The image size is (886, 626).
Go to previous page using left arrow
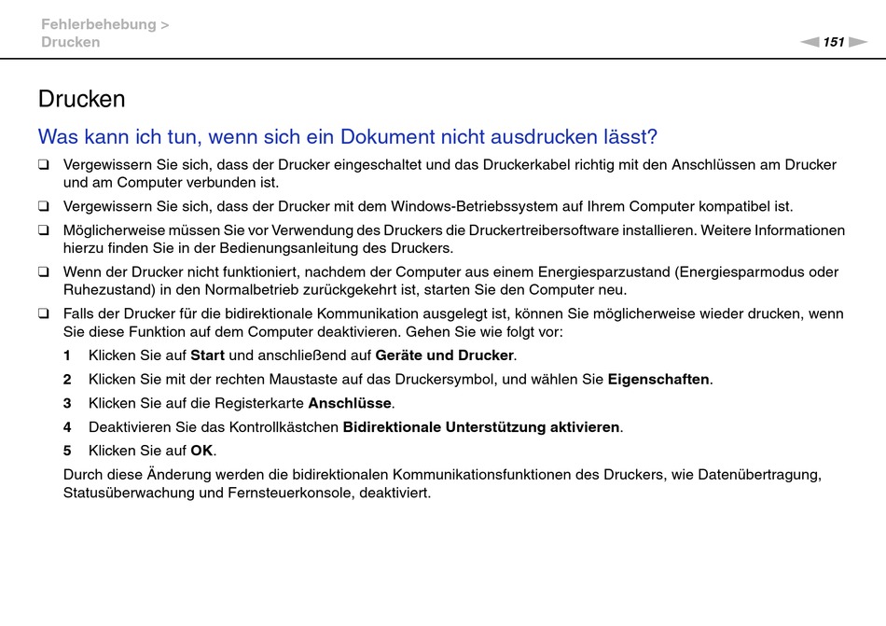coord(810,42)
